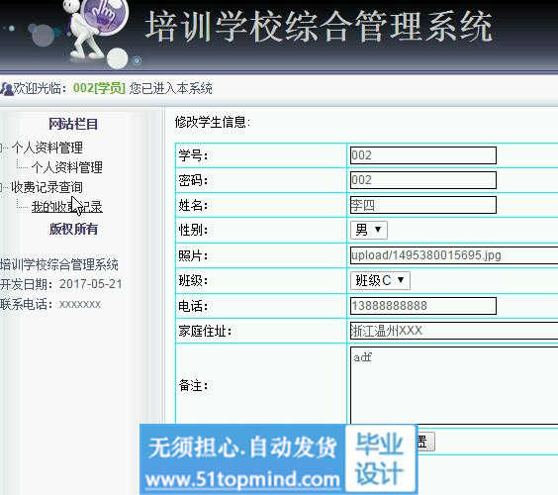Click the user avatar icon beside welcome text

pos(6,89)
